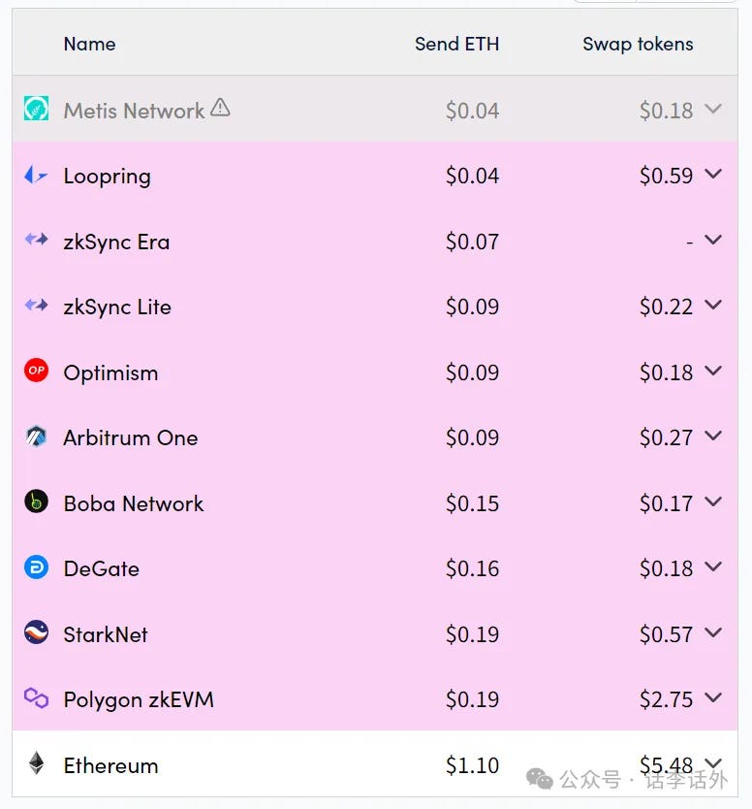
Task: Expand the Metis Network row chevron
Action: [x=713, y=110]
